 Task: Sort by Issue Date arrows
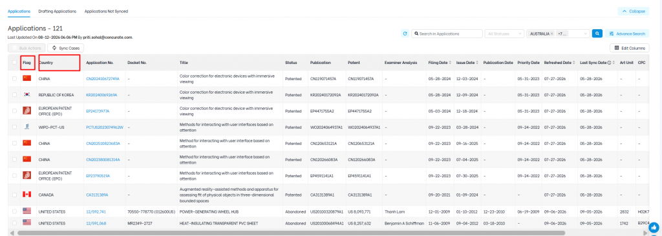pos(477,63)
